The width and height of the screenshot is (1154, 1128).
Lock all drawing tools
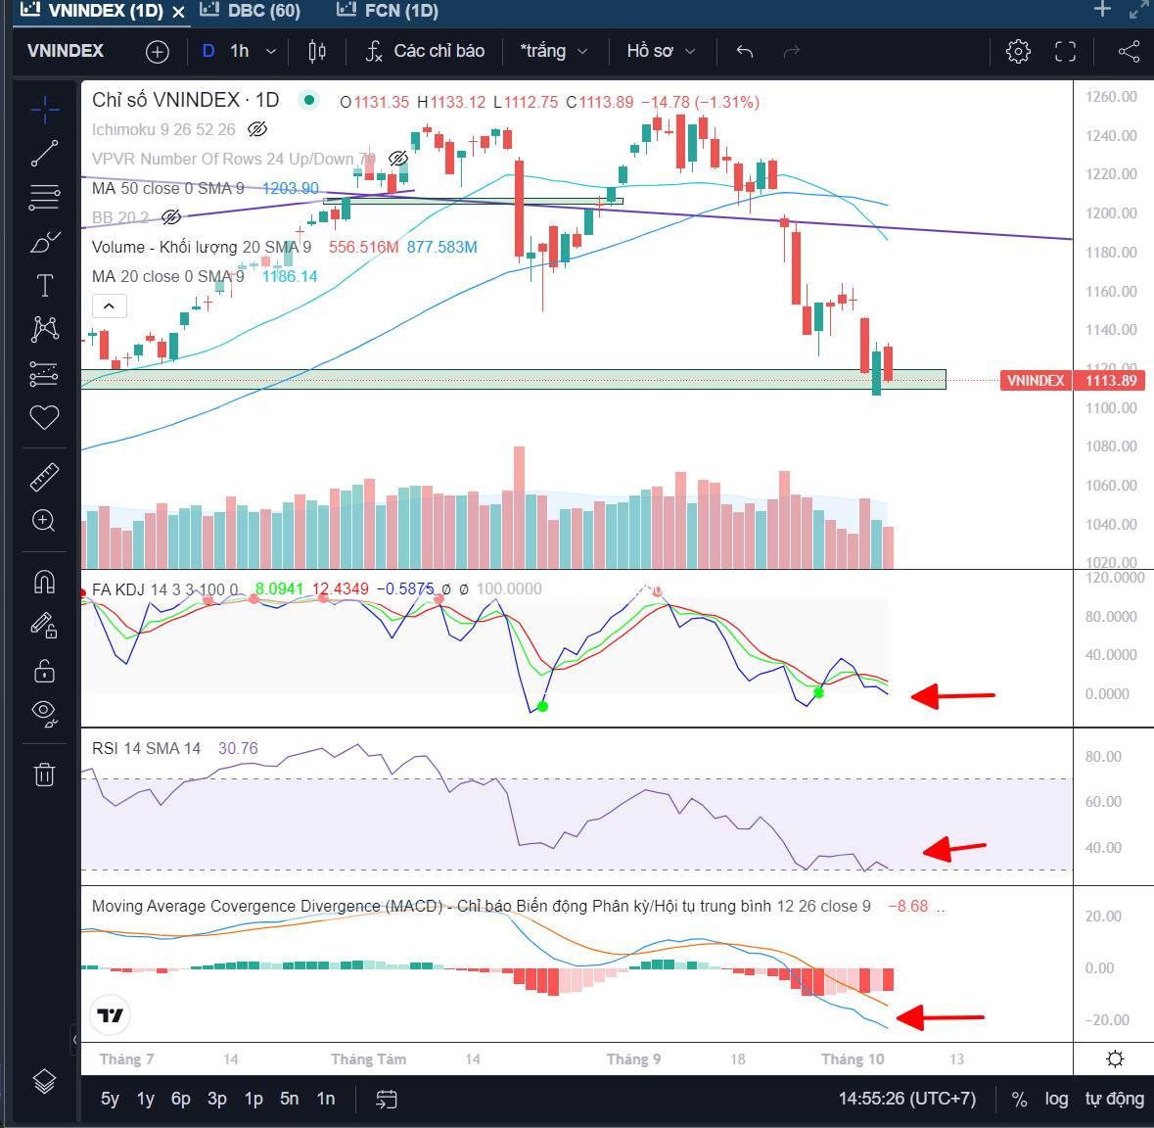pyautogui.click(x=44, y=670)
